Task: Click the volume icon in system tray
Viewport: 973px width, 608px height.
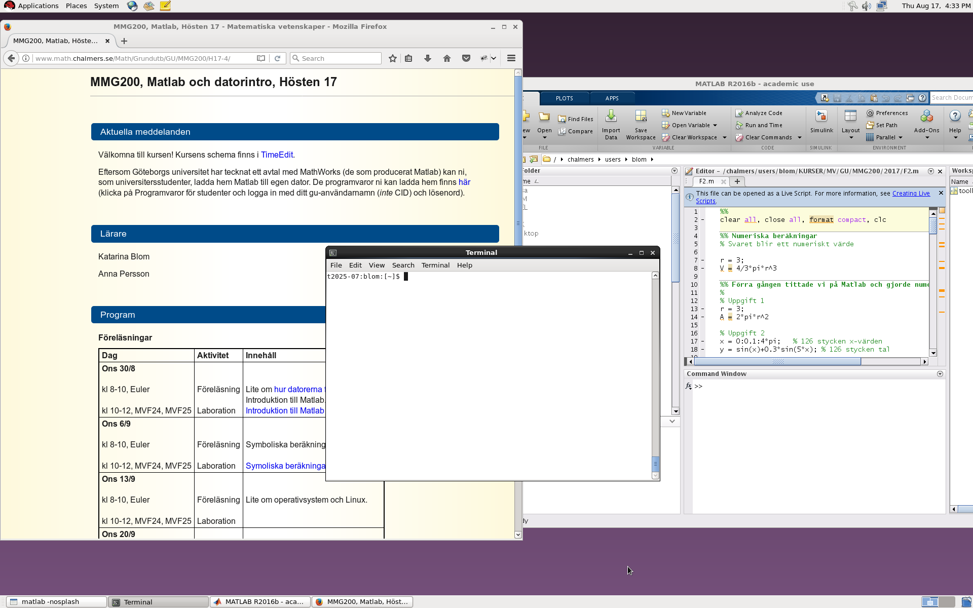Action: pyautogui.click(x=867, y=6)
